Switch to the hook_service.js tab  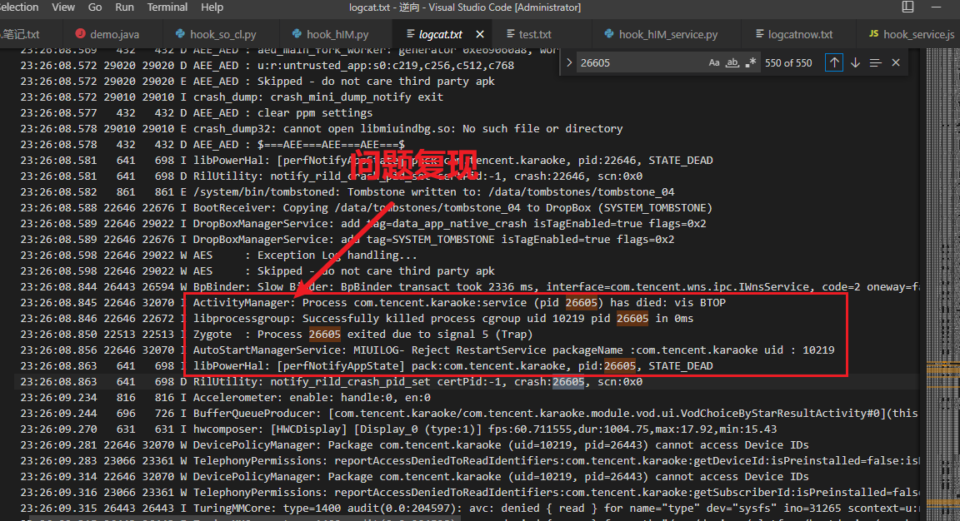click(x=911, y=34)
